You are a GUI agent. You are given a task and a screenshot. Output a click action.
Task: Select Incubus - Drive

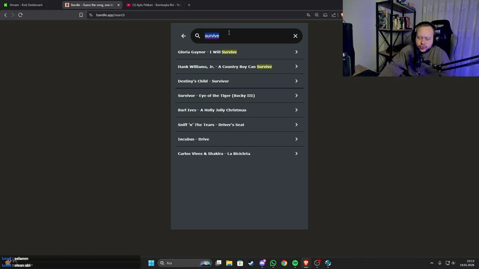tap(239, 139)
